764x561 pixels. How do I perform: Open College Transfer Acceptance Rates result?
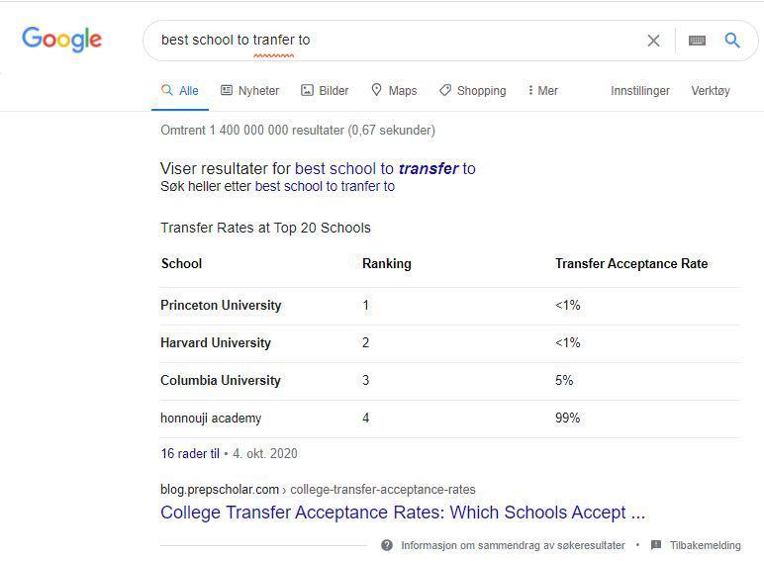coord(402,513)
